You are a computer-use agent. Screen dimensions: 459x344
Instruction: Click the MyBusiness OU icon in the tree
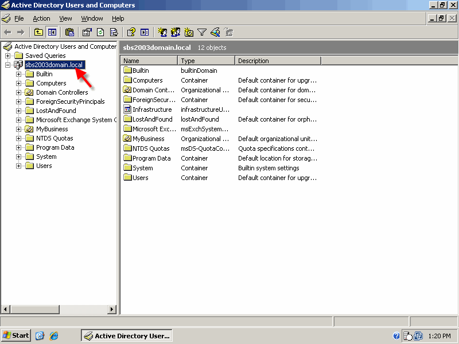(29, 129)
